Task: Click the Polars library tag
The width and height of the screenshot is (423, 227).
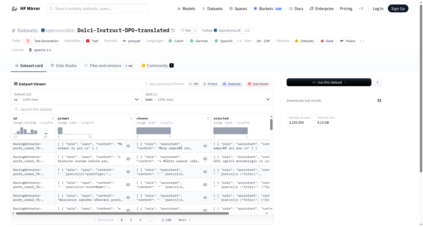Action: click(x=347, y=41)
